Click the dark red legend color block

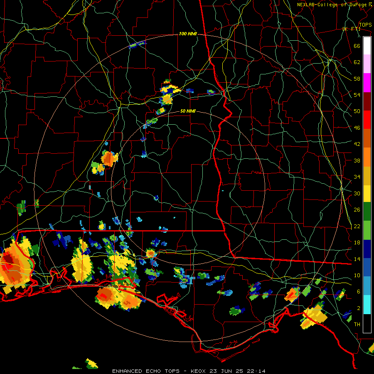click(x=367, y=101)
